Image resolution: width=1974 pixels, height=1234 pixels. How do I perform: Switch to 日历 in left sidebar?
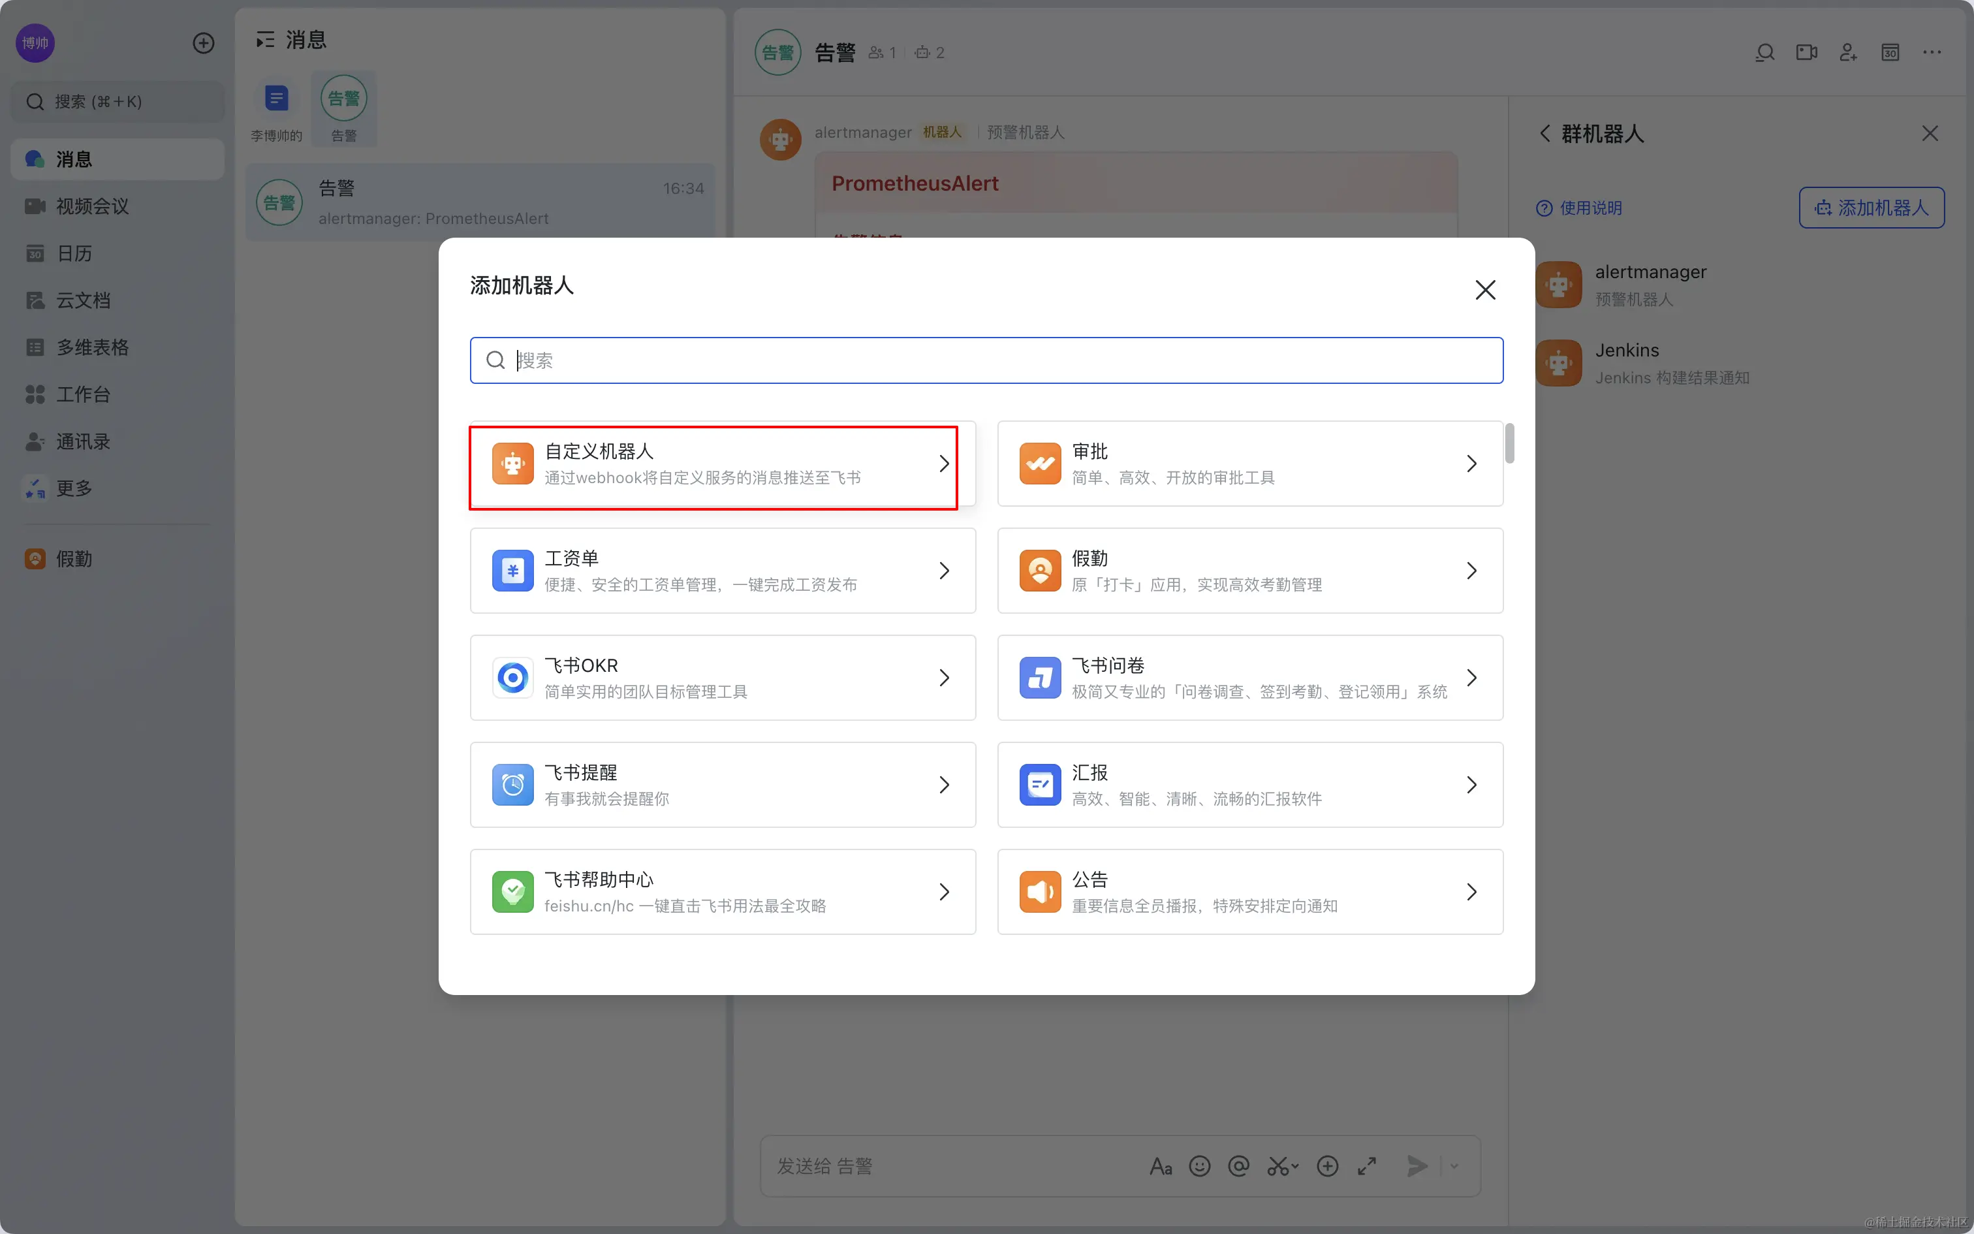(x=73, y=253)
